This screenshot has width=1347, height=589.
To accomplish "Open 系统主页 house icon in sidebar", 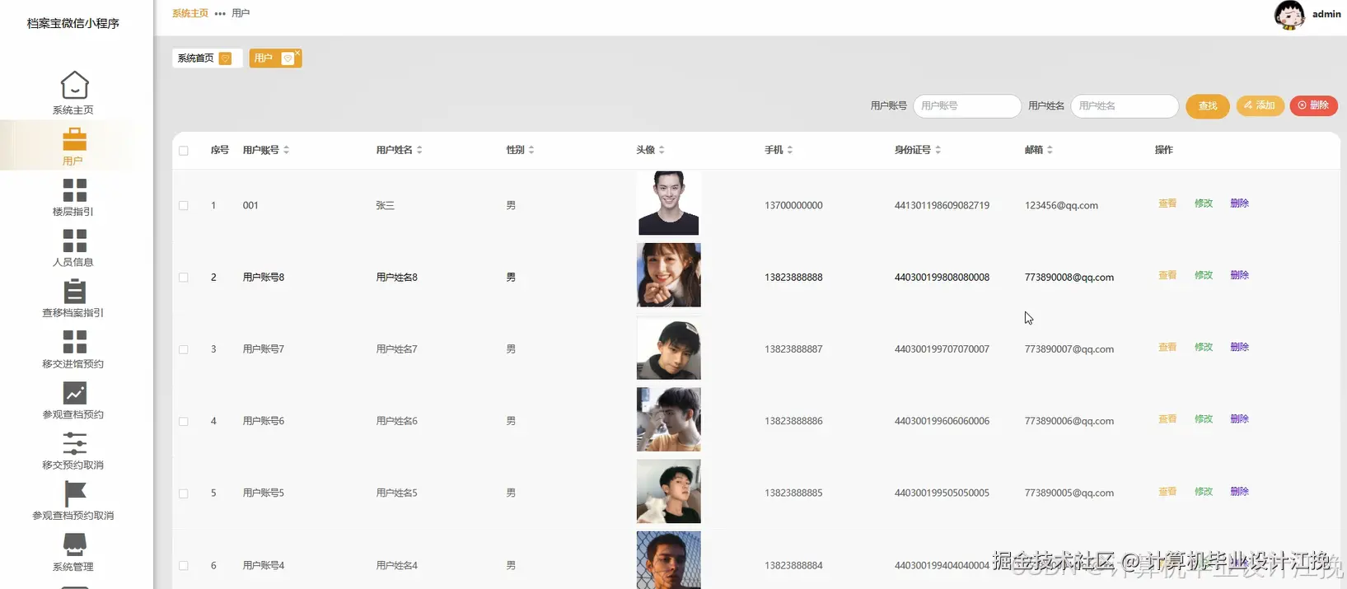I will pyautogui.click(x=74, y=85).
